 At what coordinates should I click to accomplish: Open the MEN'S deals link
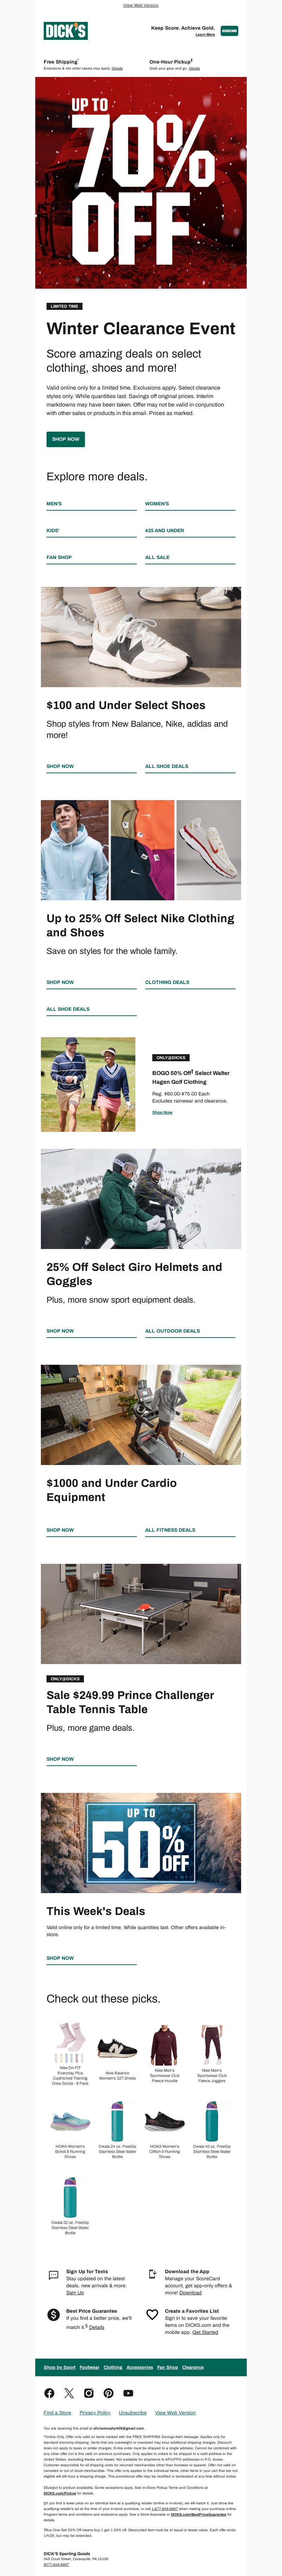pyautogui.click(x=54, y=504)
